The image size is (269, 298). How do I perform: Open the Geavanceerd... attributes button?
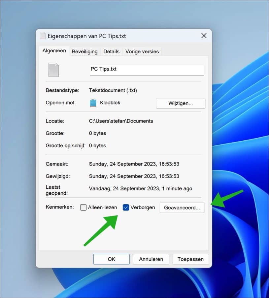(x=182, y=208)
